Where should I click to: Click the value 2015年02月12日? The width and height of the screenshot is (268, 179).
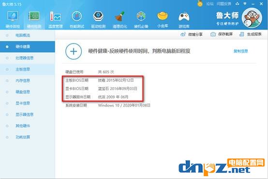click(120, 80)
